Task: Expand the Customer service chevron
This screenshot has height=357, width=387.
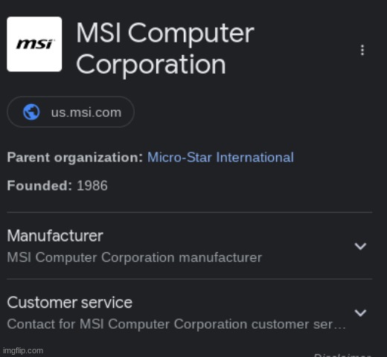Action: pyautogui.click(x=360, y=313)
